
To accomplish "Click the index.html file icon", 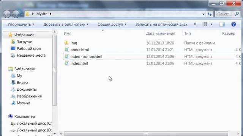I will tap(66, 63).
